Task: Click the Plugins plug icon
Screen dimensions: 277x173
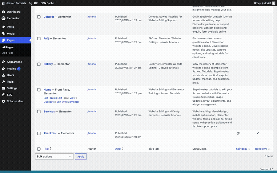Action: [x=3, y=69]
